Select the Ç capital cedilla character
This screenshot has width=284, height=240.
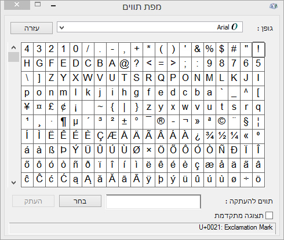point(100,136)
